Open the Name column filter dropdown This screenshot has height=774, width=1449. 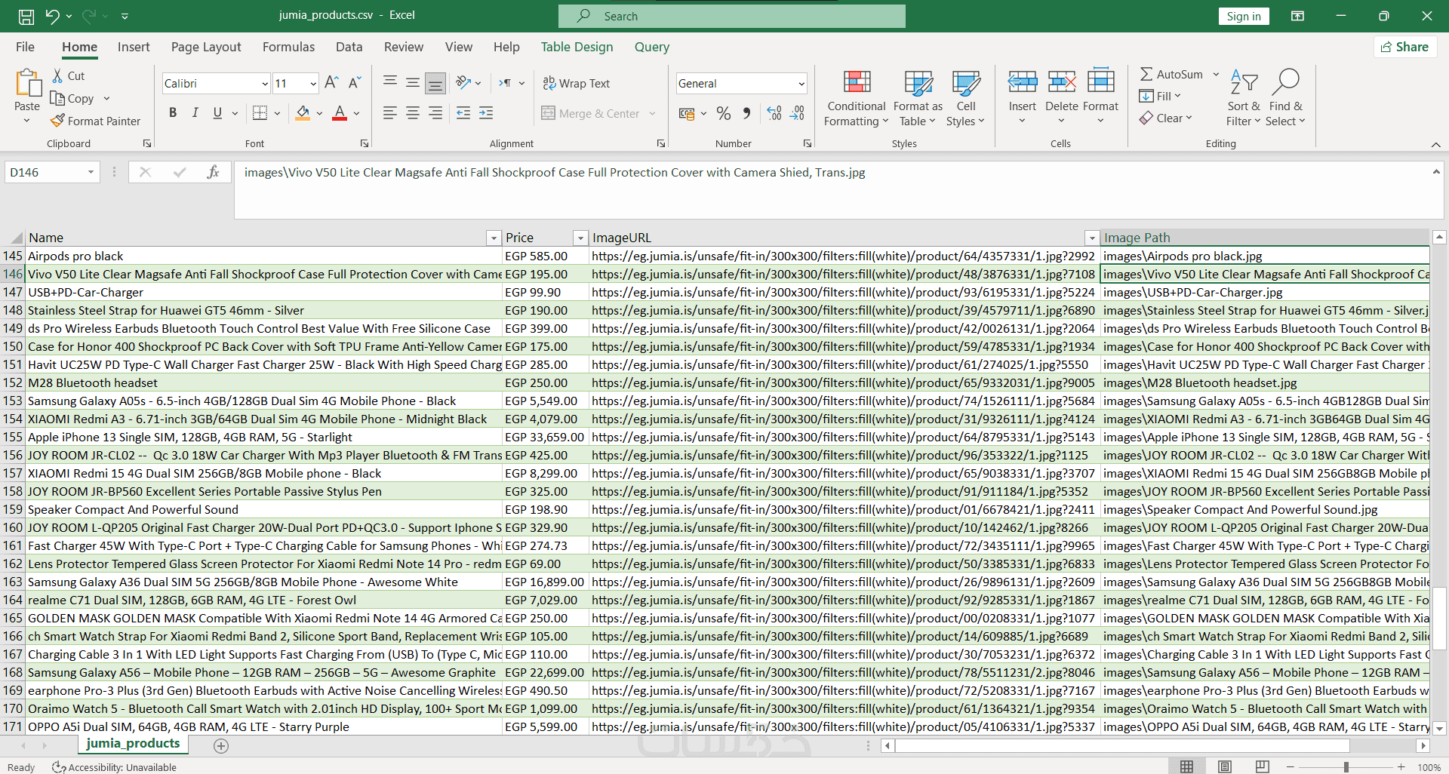click(494, 238)
